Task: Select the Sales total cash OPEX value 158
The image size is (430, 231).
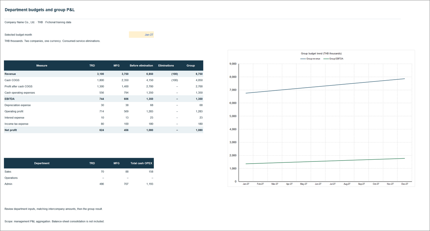Action: pos(150,172)
